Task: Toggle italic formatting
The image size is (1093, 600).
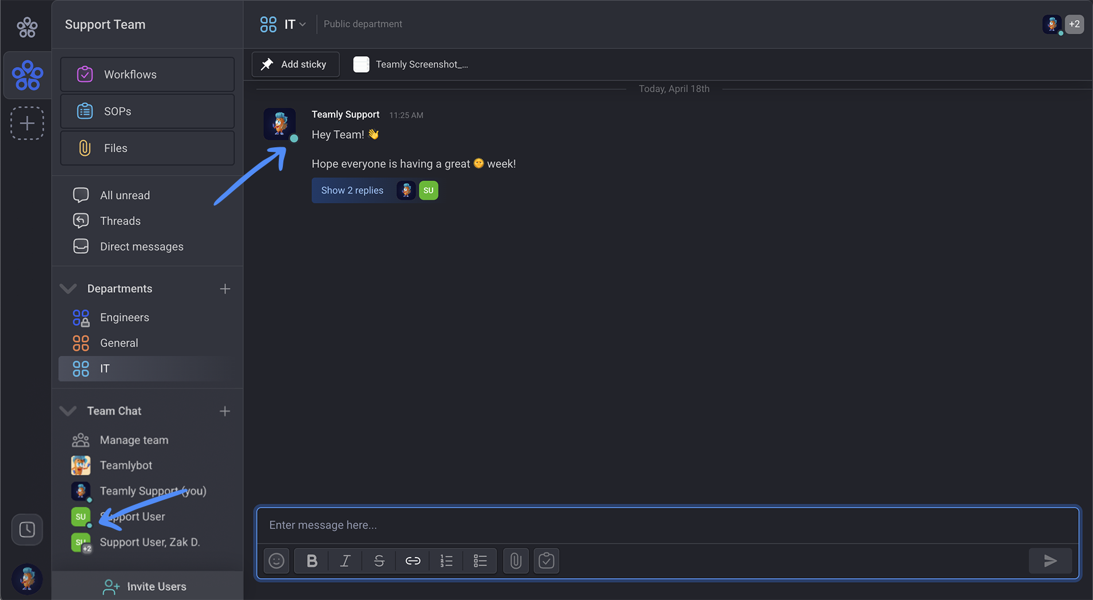Action: (x=345, y=560)
